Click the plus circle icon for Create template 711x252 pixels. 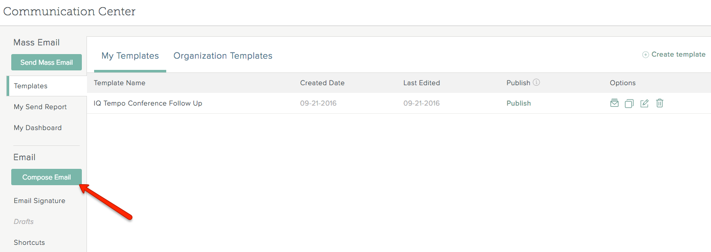tap(646, 55)
